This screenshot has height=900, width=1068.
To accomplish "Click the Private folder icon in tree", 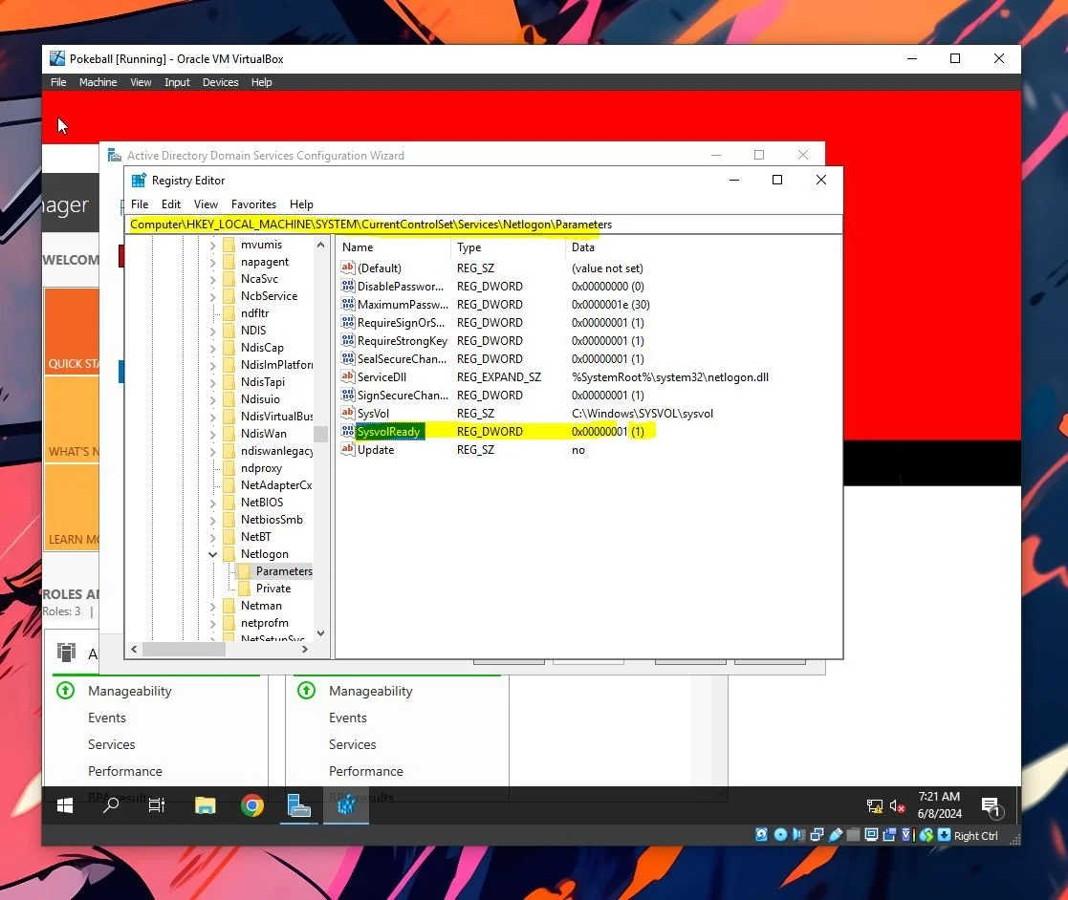I will pos(245,589).
